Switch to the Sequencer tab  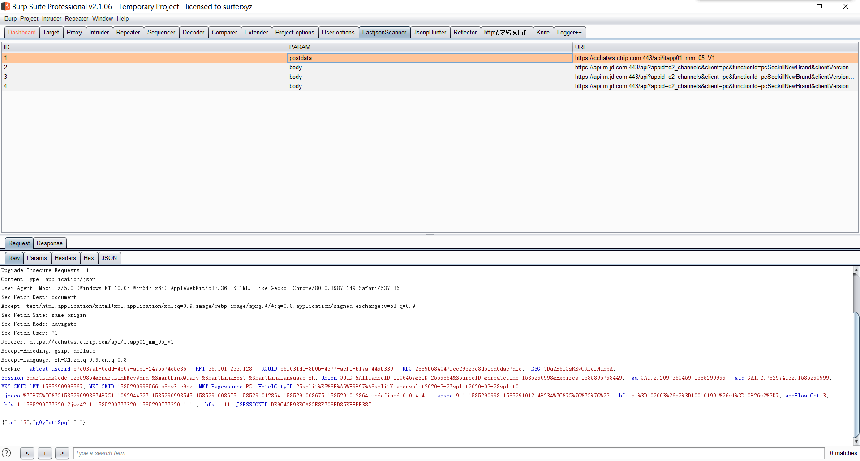pyautogui.click(x=161, y=32)
